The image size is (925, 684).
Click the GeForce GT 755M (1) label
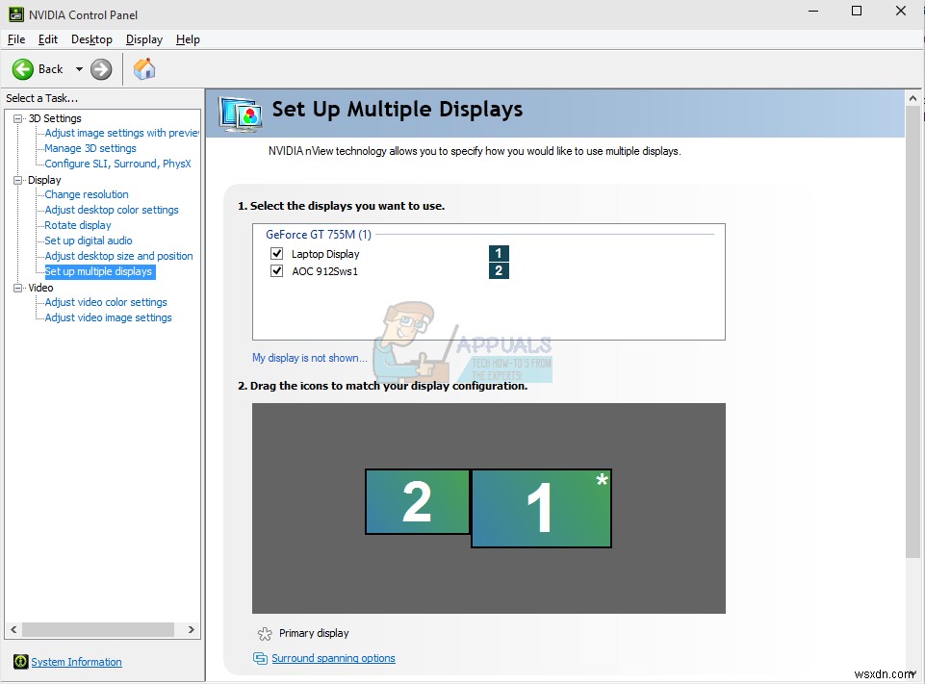[319, 234]
